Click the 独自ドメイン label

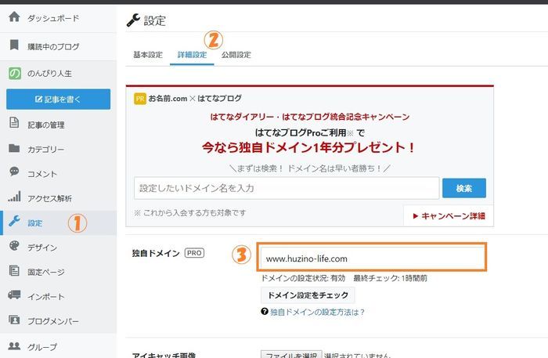(x=156, y=253)
